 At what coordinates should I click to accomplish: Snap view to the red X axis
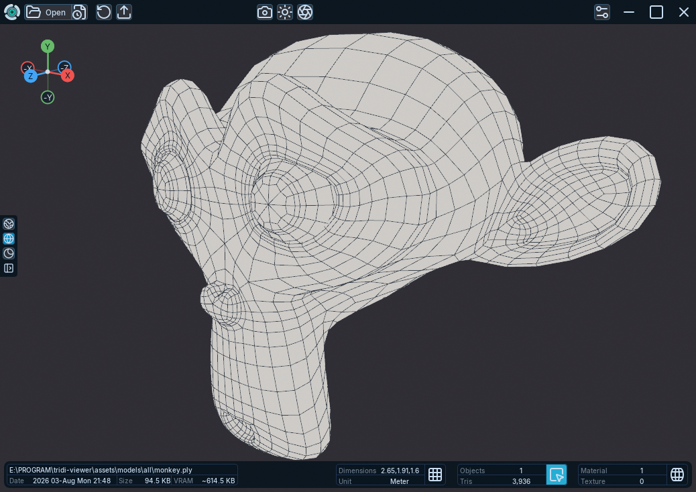pyautogui.click(x=68, y=76)
